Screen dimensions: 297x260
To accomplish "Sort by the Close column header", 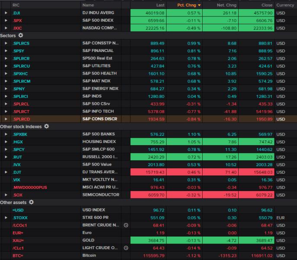I will tap(267, 5).
